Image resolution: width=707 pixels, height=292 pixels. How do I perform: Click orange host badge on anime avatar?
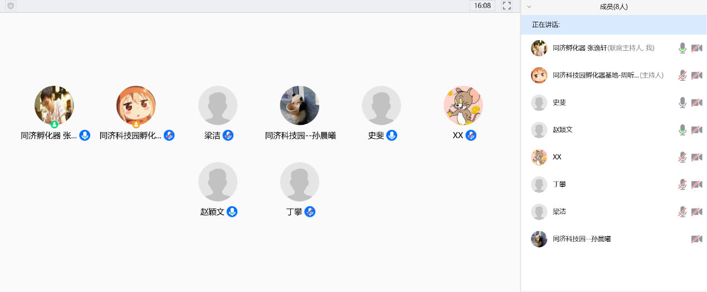(136, 124)
